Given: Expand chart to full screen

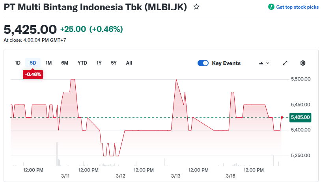Looking at the screenshot, I should pyautogui.click(x=285, y=63).
